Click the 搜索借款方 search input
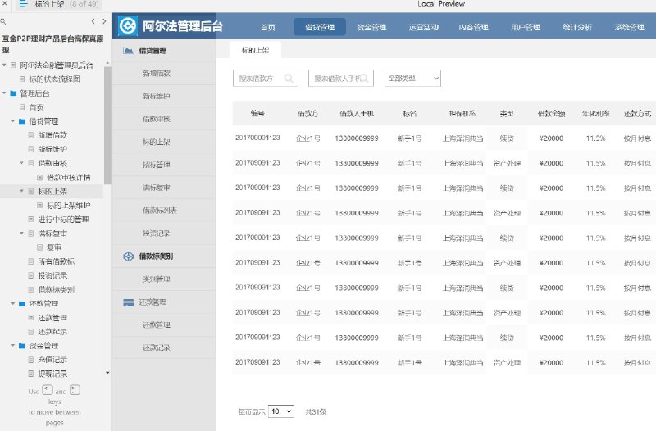Screen dimensions: 656x431 coord(265,78)
